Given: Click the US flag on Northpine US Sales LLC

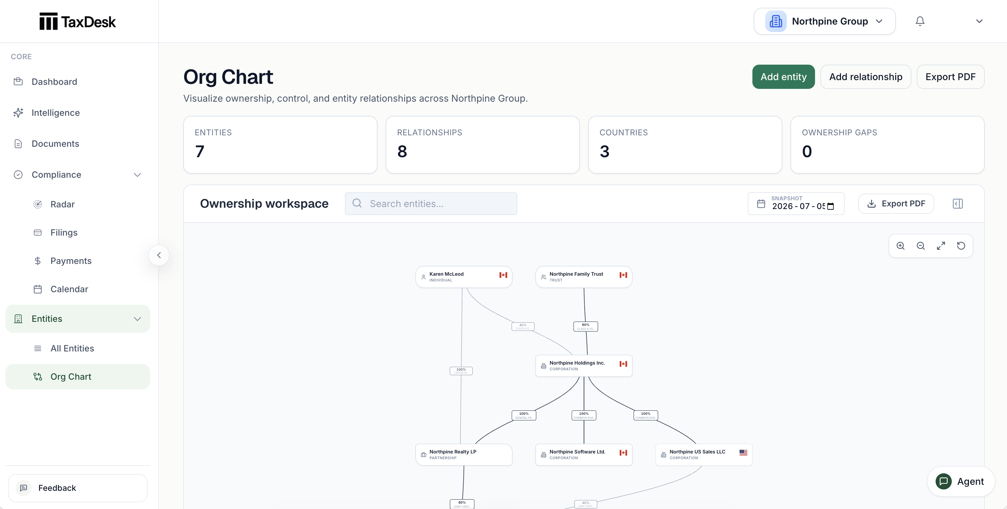Looking at the screenshot, I should click(743, 453).
